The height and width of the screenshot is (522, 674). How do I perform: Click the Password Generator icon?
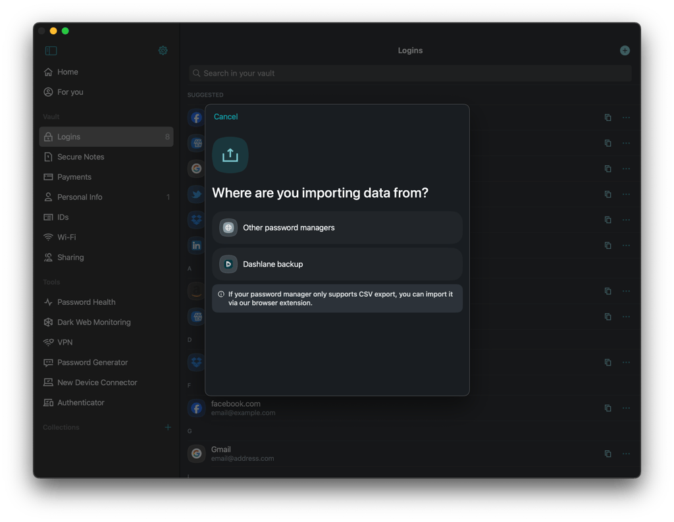point(48,363)
